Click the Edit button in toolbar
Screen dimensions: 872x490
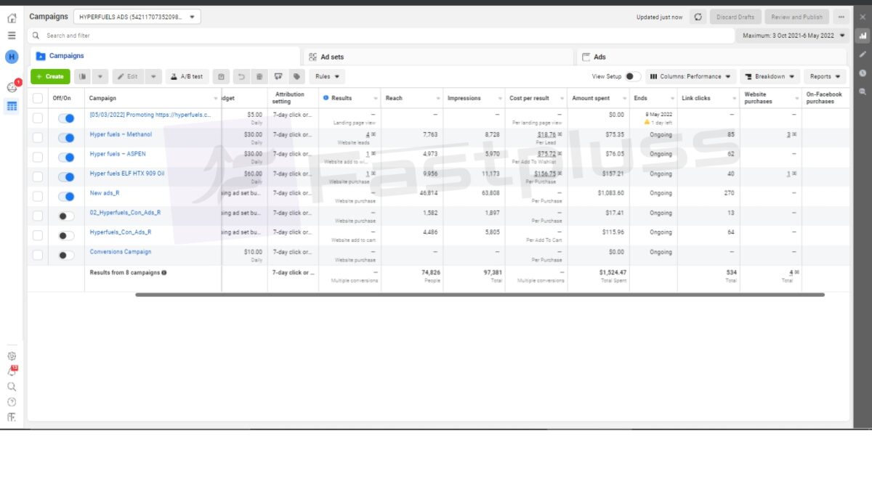(128, 76)
